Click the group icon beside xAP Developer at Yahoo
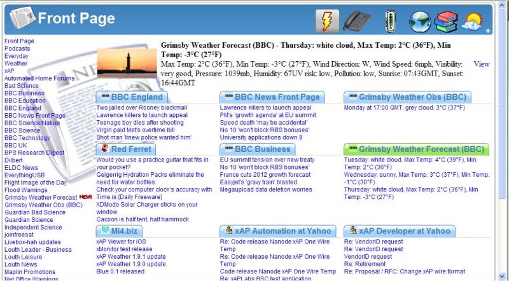This screenshot has height=281, width=509. point(353,230)
